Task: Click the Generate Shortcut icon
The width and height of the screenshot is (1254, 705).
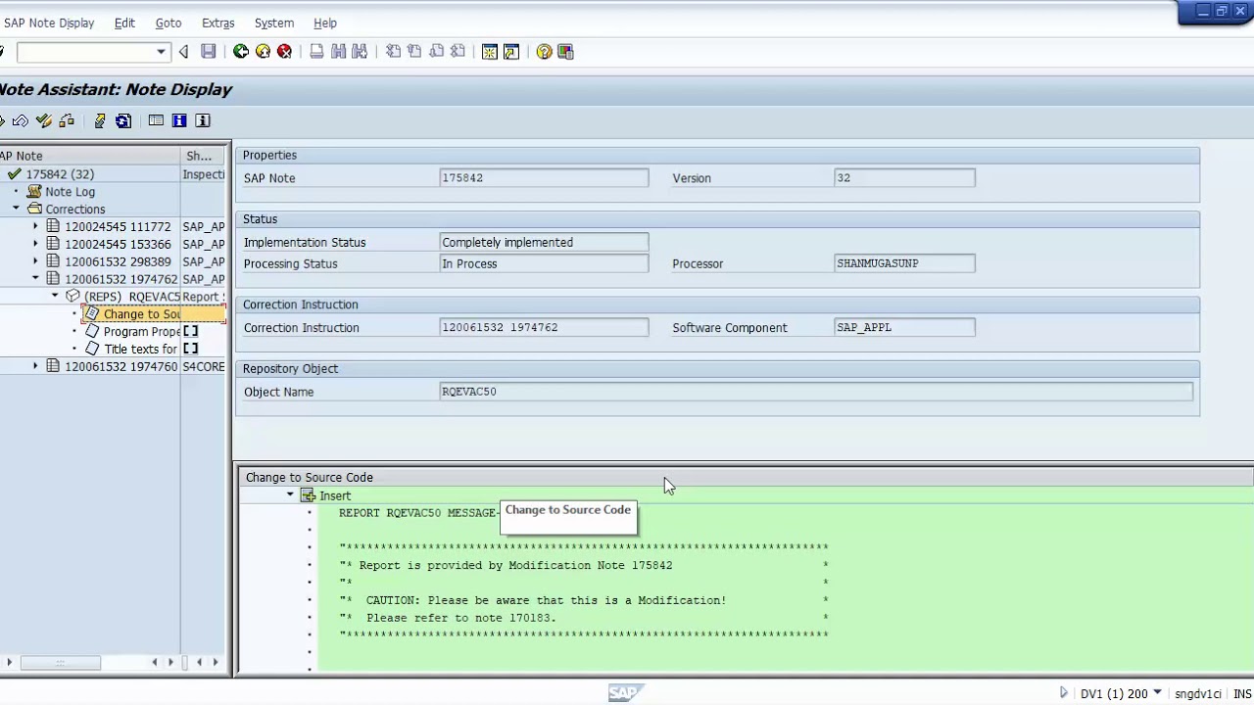Action: [511, 52]
